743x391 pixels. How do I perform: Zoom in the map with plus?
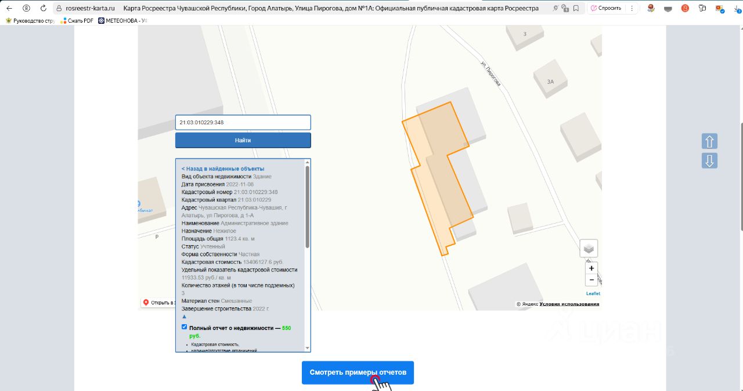pos(591,268)
